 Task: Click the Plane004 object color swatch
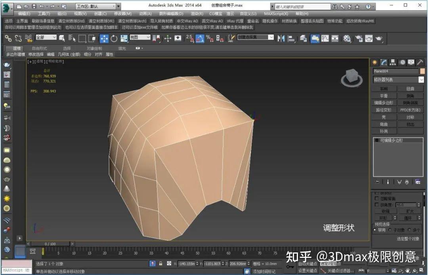tap(422, 71)
